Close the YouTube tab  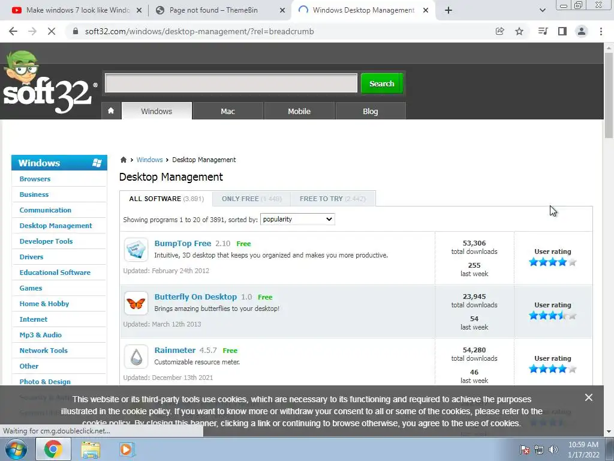(x=139, y=10)
